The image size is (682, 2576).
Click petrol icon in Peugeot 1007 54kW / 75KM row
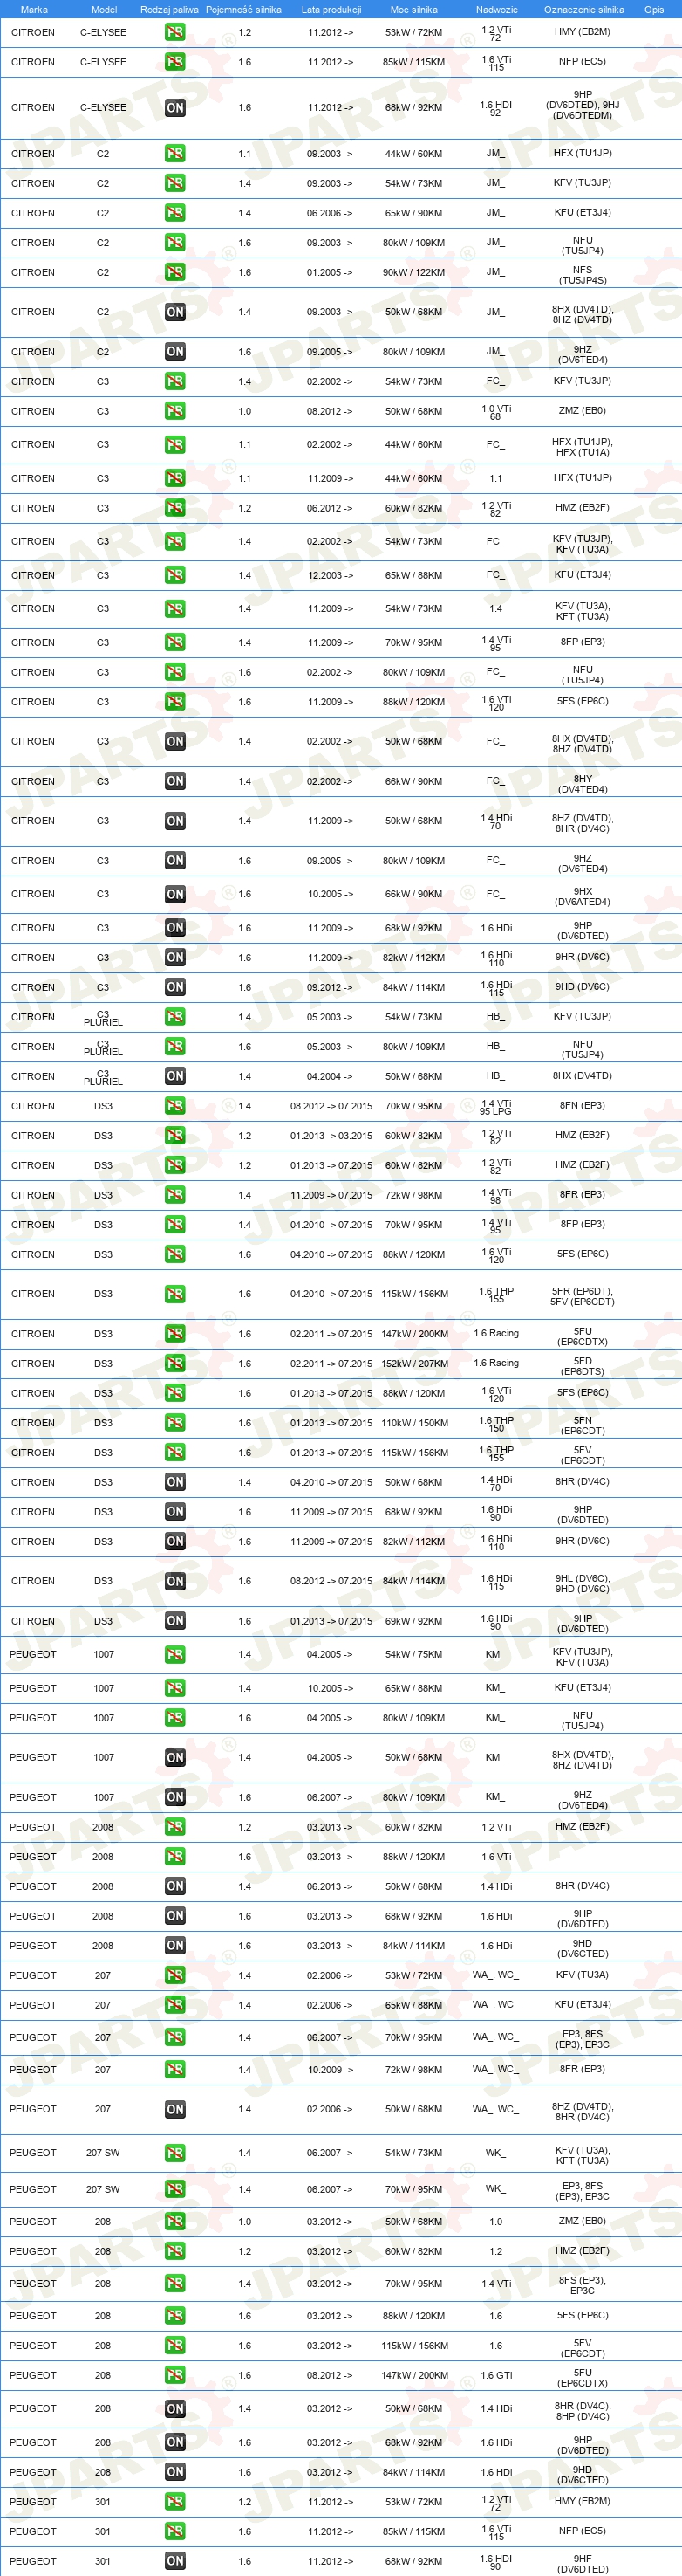coord(174,1655)
